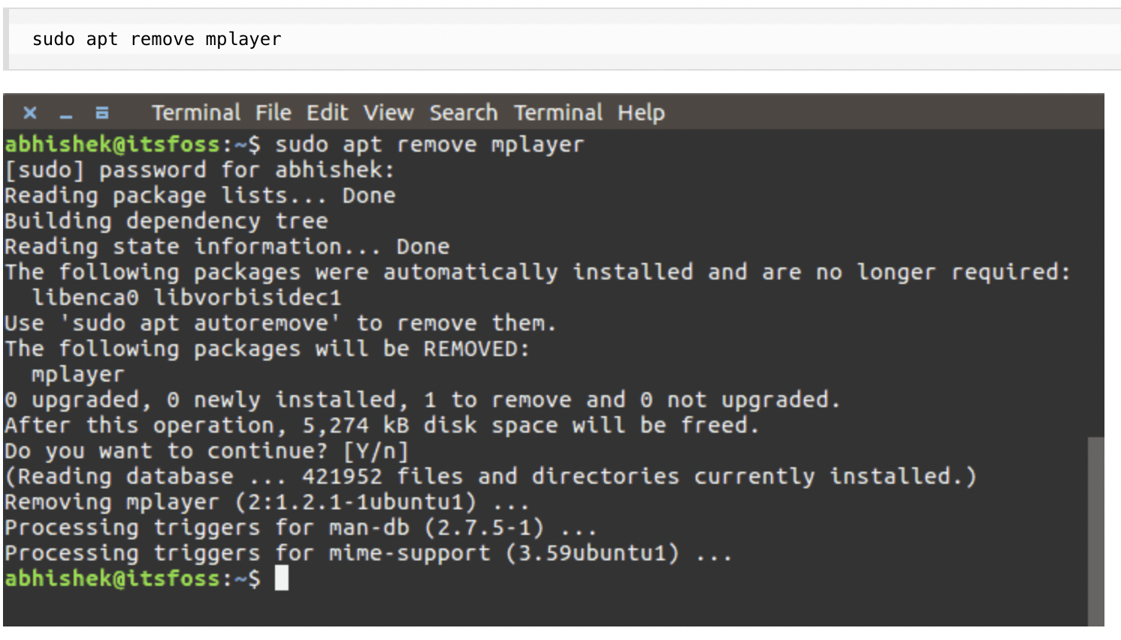Click the terminal window menu icon
This screenshot has width=1121, height=640.
click(x=102, y=113)
